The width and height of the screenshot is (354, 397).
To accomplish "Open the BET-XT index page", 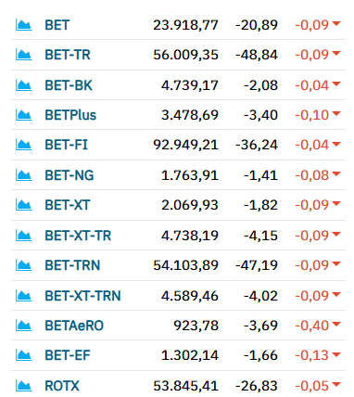I will (x=68, y=205).
